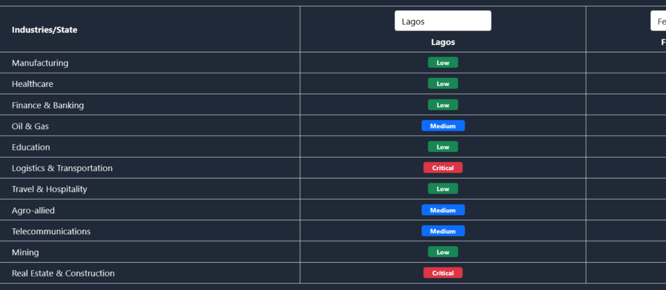This screenshot has width=666, height=290.
Task: Select the Logistics & Transportation row label
Action: coord(62,168)
